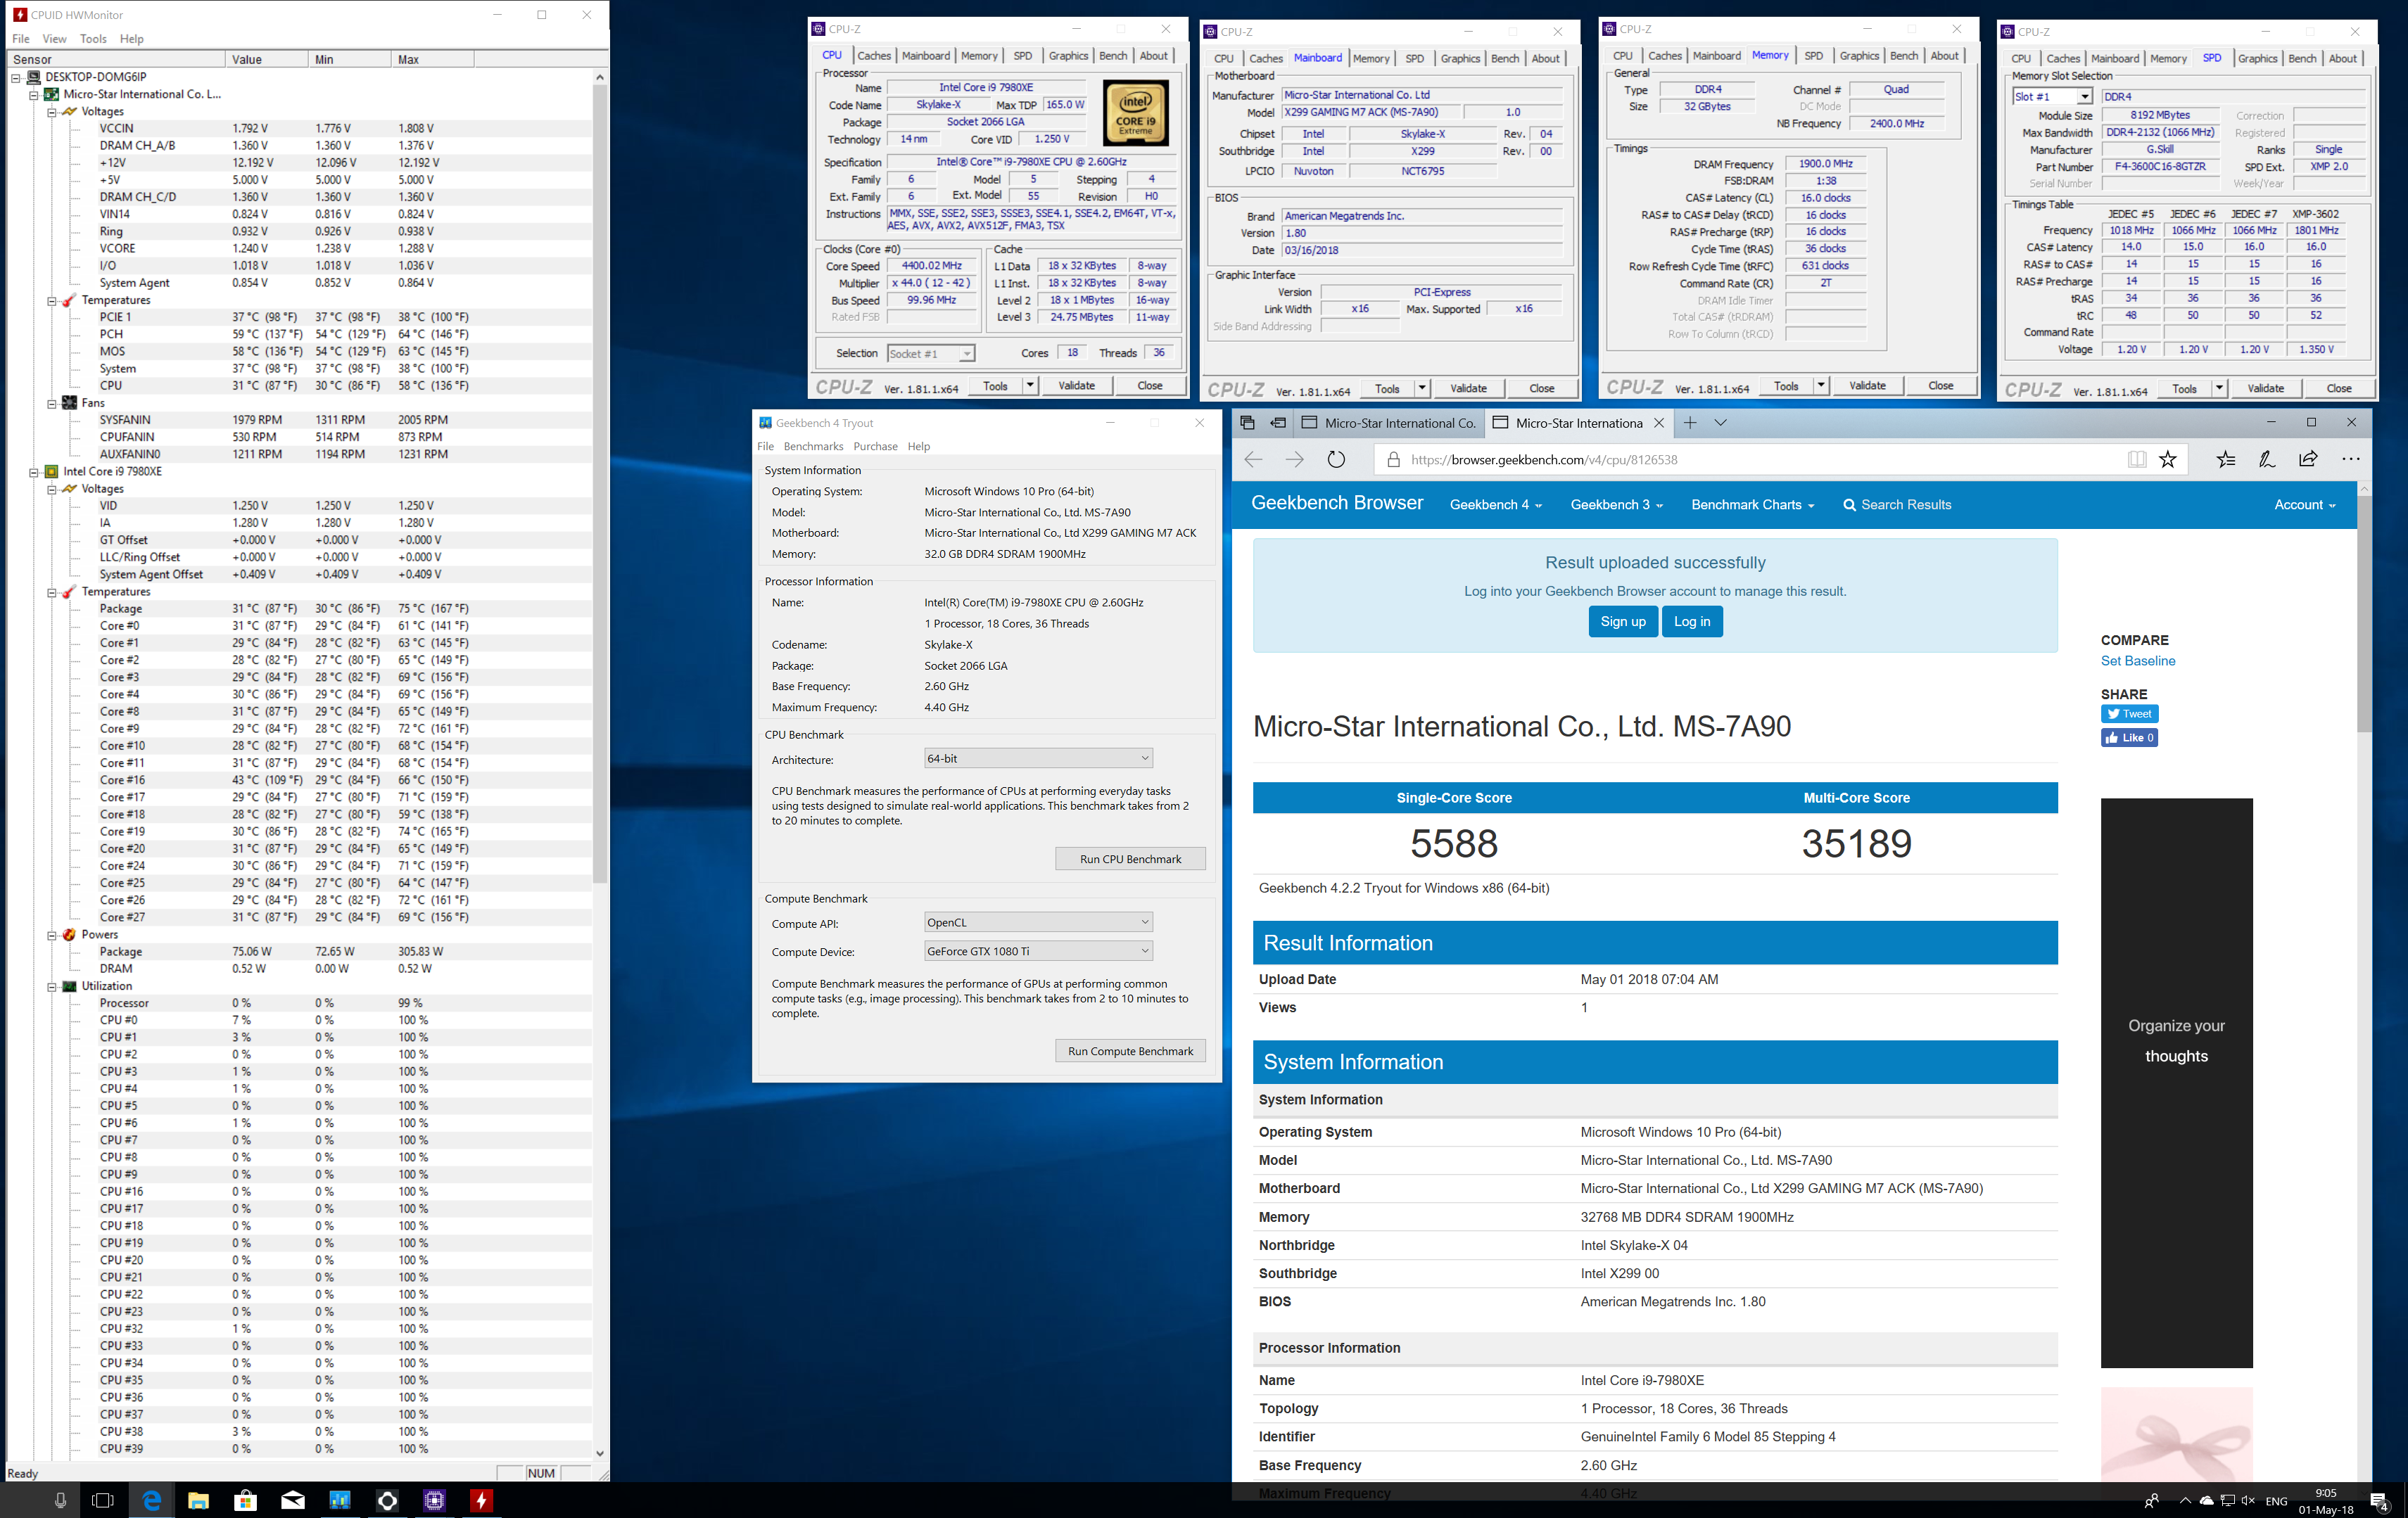Open Task View from taskbar

103,1500
